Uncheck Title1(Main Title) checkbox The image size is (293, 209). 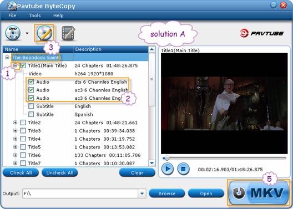coord(23,65)
